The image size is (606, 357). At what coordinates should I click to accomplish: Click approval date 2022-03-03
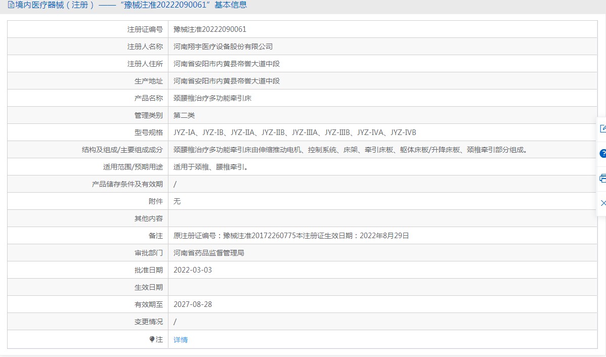[x=192, y=270]
